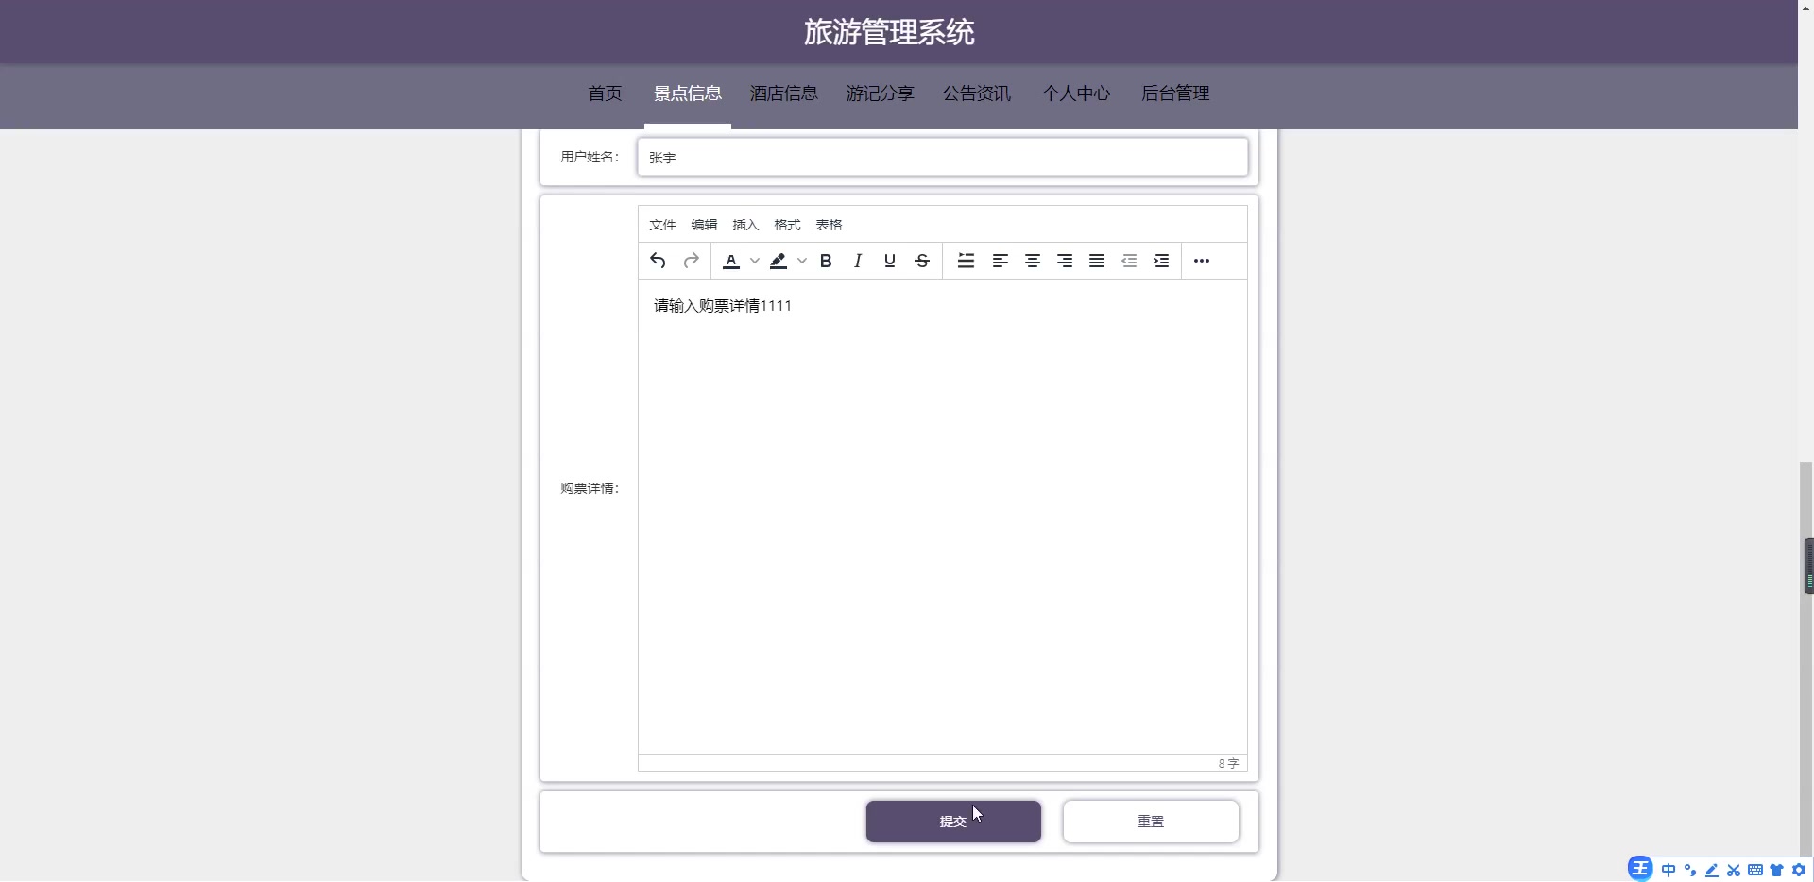Viewport: 1814px width, 882px height.
Task: Open the 插入 menu in the editor
Action: coord(745,225)
